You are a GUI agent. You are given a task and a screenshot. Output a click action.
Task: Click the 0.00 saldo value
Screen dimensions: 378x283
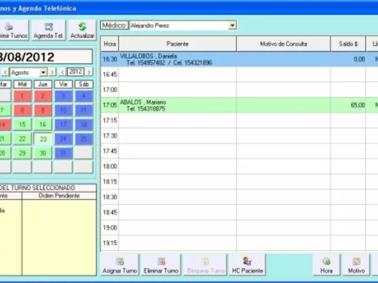[x=359, y=59]
